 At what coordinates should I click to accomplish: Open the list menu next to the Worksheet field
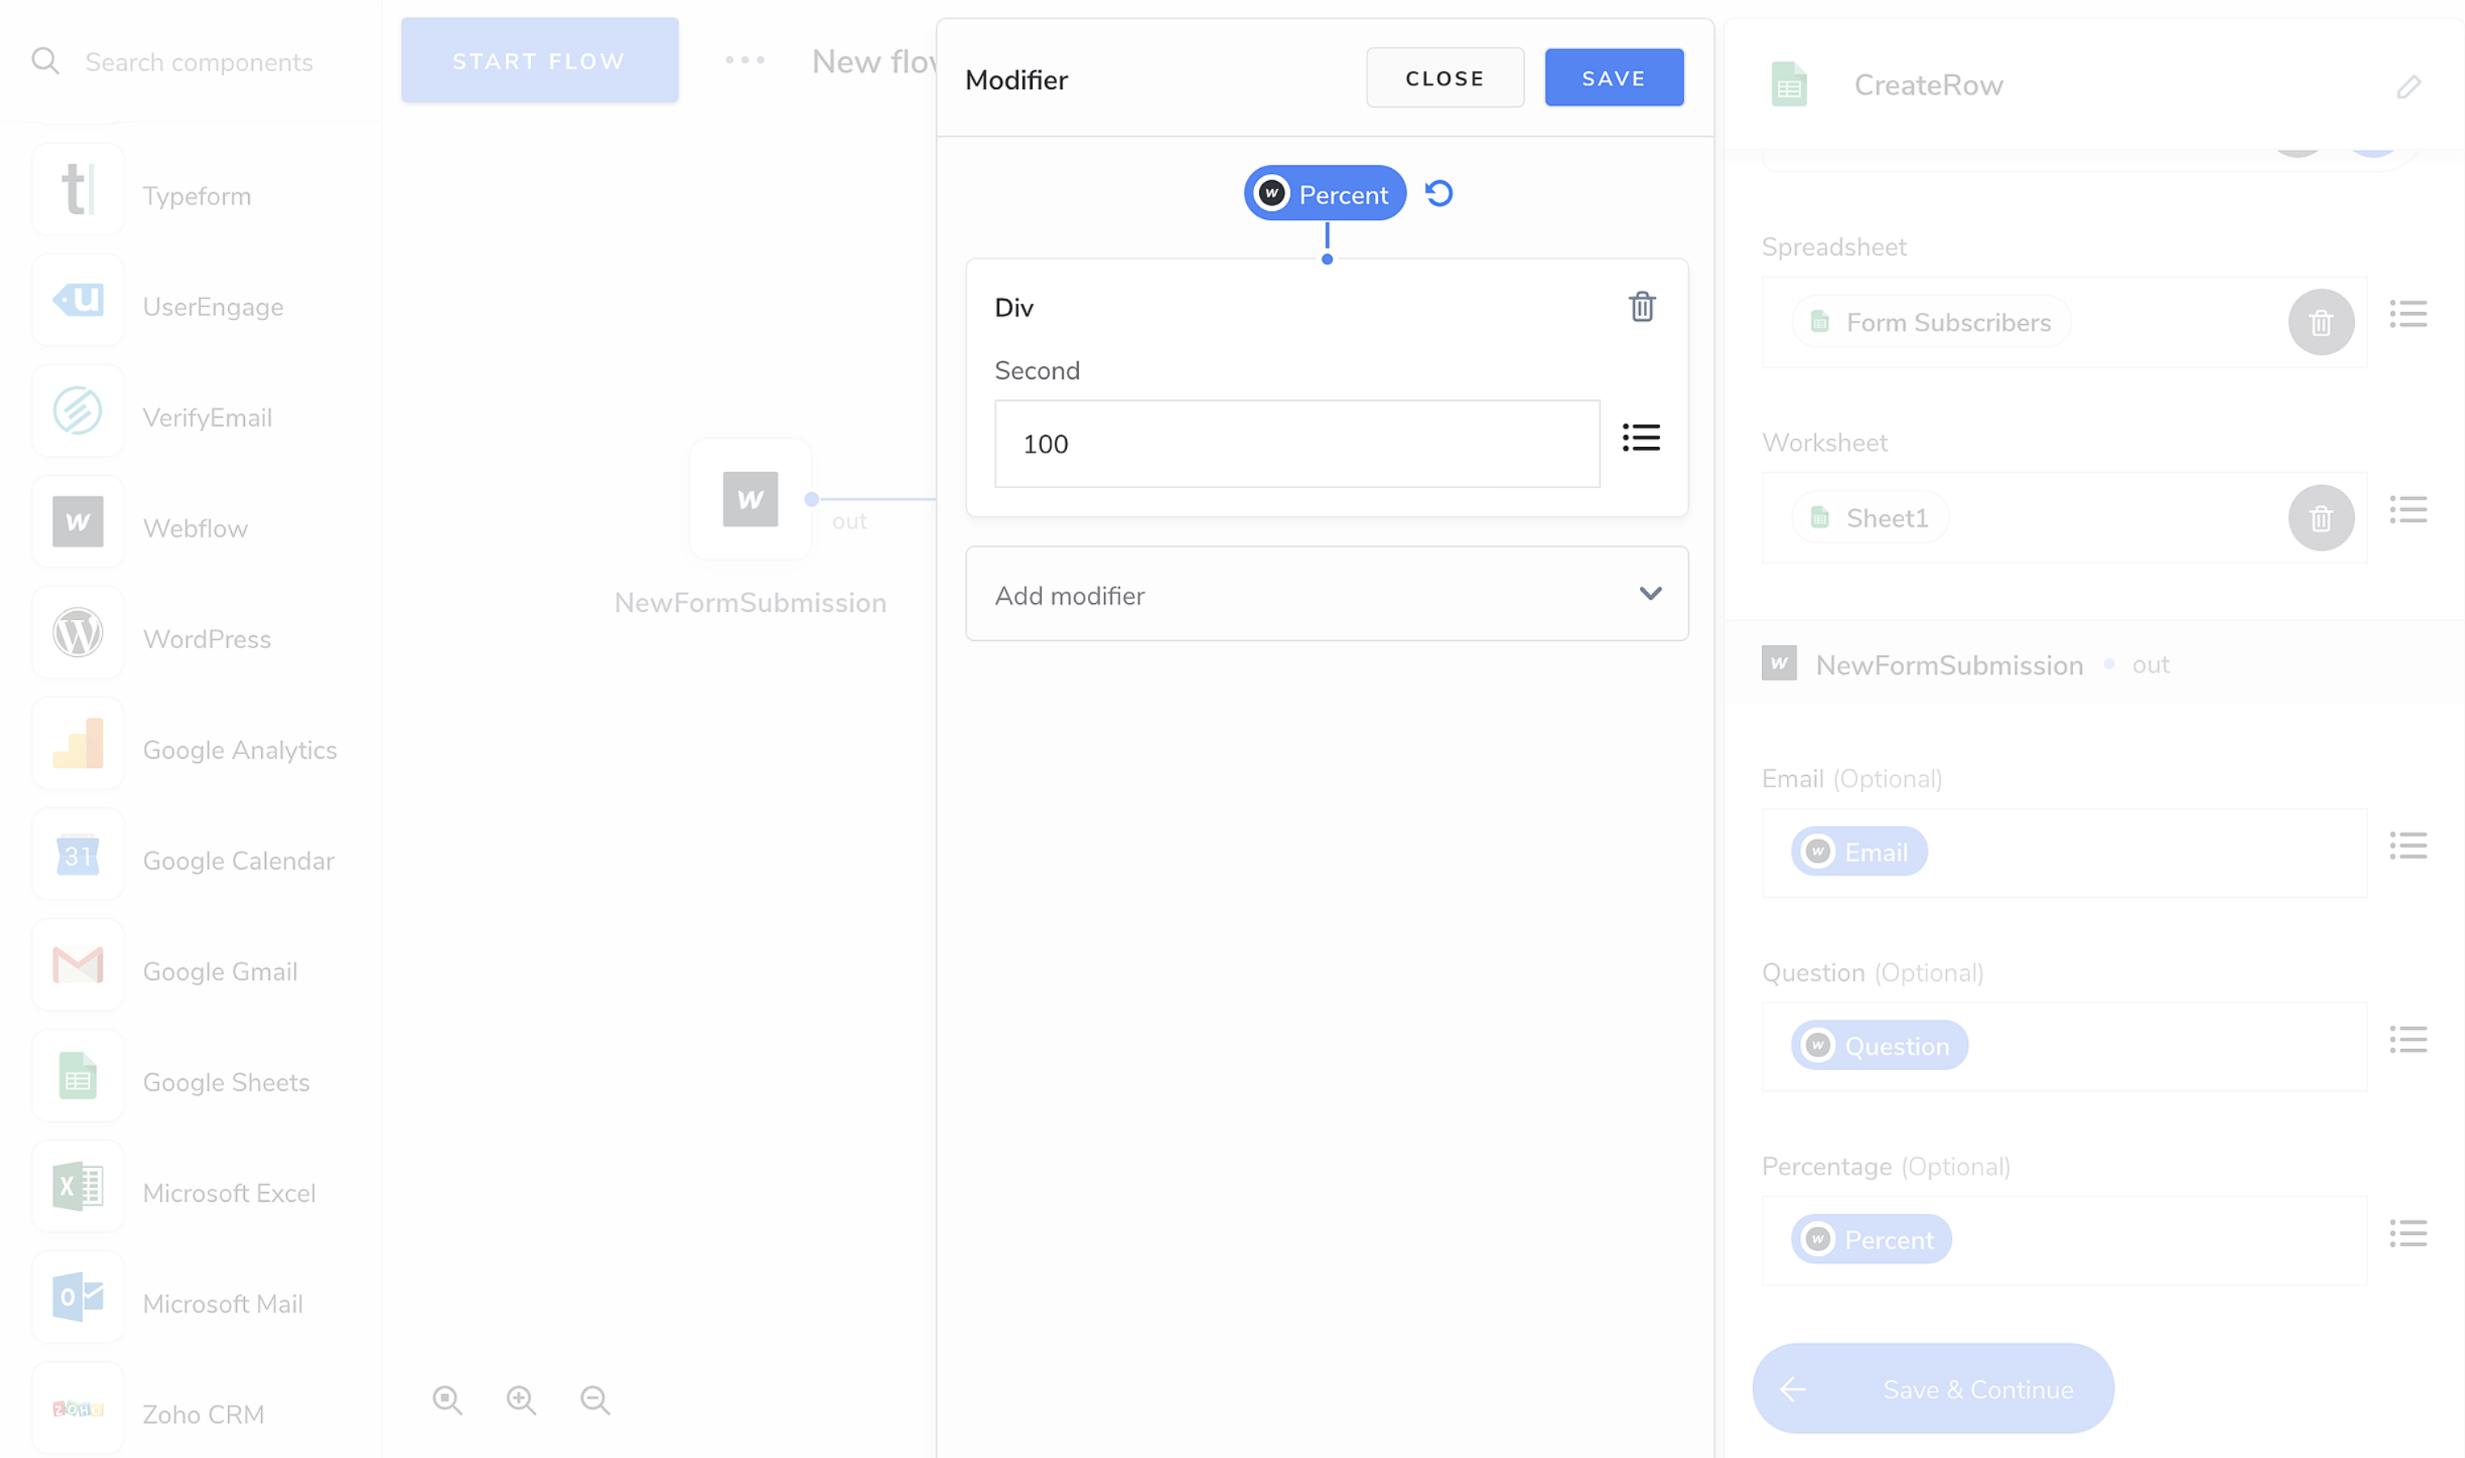pos(2408,510)
